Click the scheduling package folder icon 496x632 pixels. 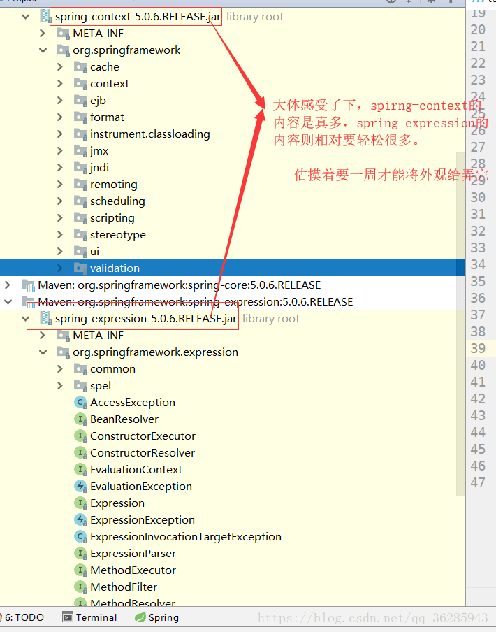[x=80, y=201]
